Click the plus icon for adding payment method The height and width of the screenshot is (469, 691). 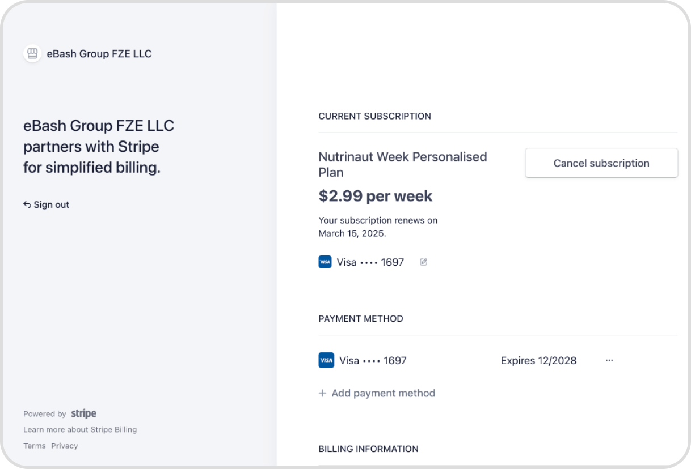pos(322,393)
